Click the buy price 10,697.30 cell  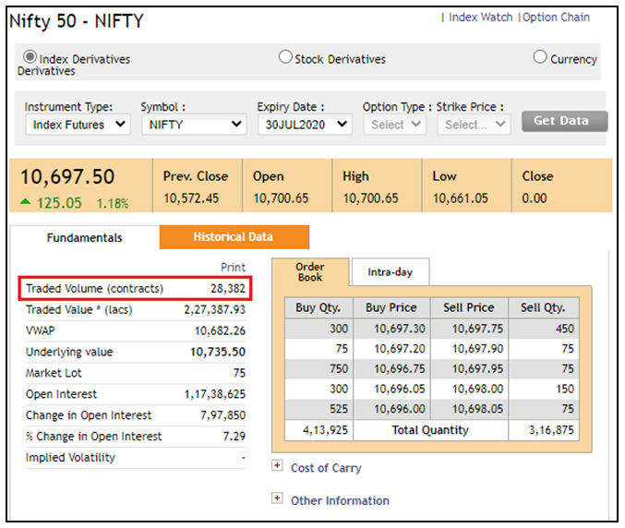(x=391, y=329)
